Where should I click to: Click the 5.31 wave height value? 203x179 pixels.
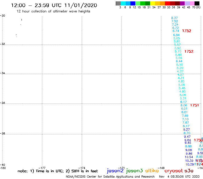coord(183,98)
